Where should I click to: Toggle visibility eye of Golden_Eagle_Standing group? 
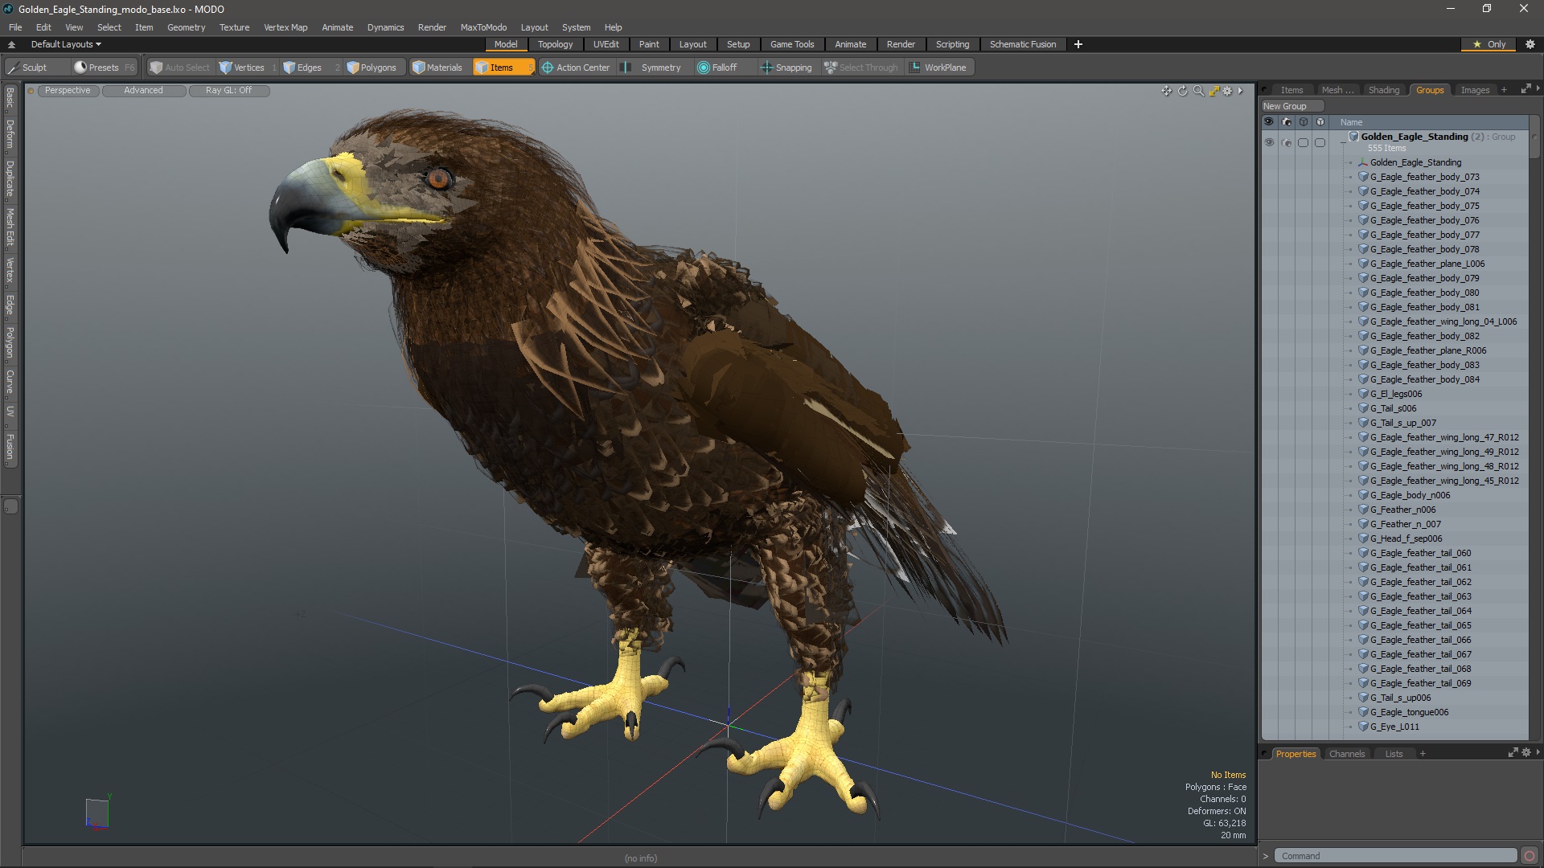1269,142
